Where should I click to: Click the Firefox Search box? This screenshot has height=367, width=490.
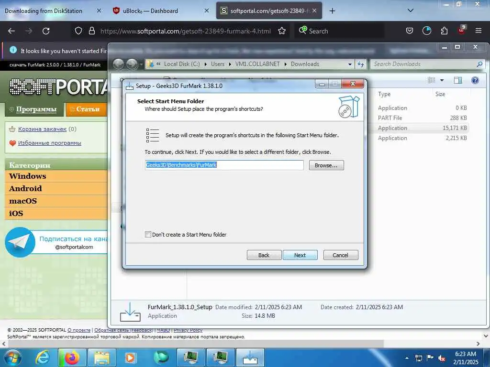pyautogui.click(x=339, y=31)
